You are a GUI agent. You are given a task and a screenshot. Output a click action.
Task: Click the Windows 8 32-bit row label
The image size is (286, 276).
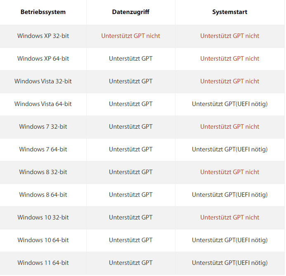[43, 172]
